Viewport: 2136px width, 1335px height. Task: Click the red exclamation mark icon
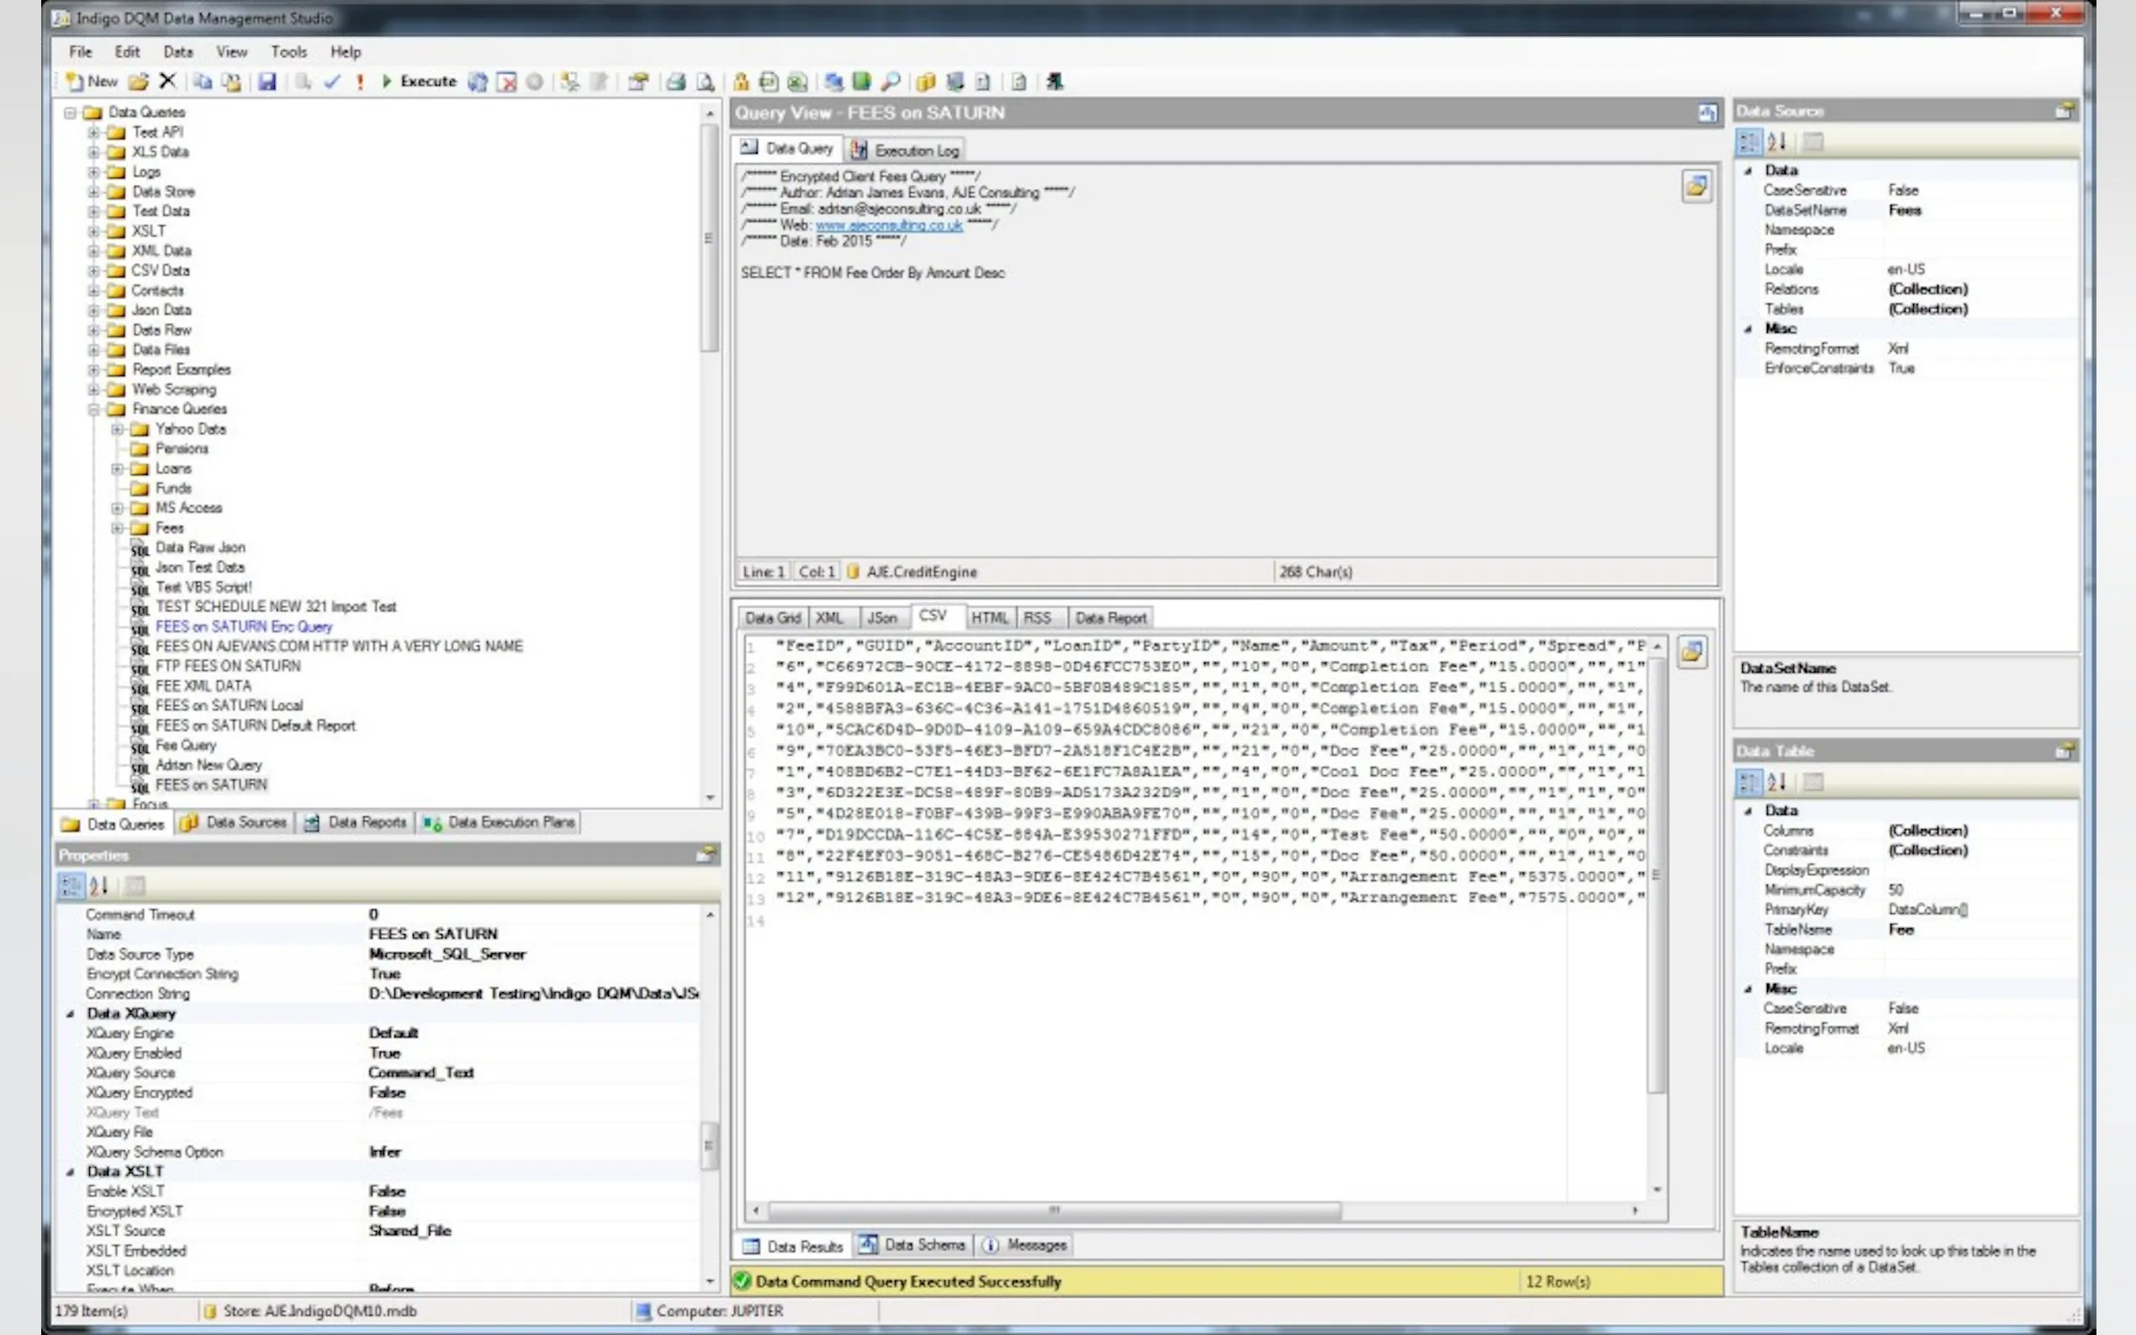pos(360,82)
